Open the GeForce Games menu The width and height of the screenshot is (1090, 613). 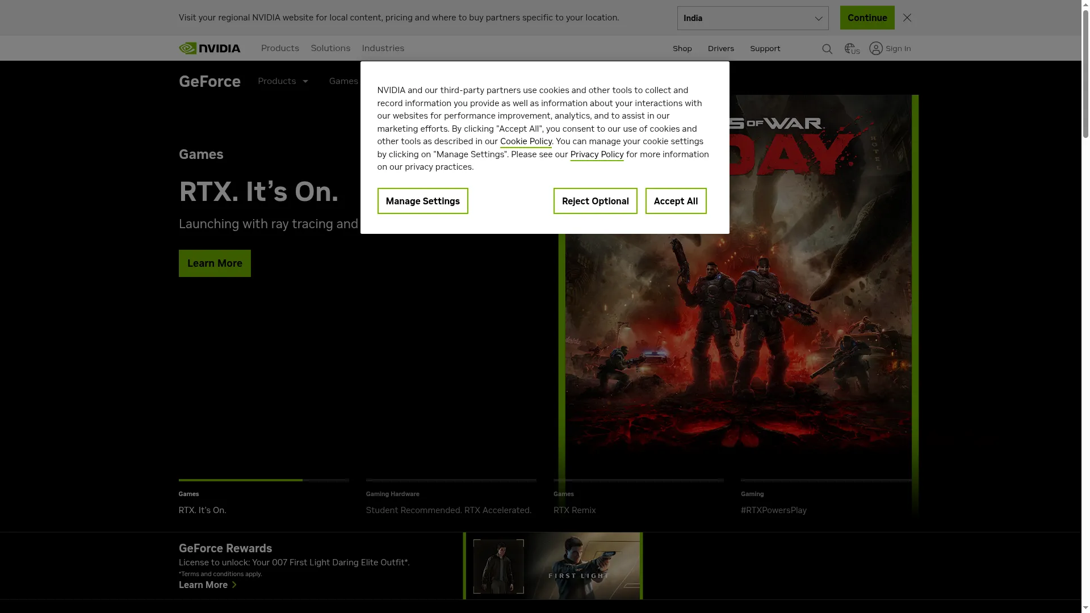click(343, 81)
